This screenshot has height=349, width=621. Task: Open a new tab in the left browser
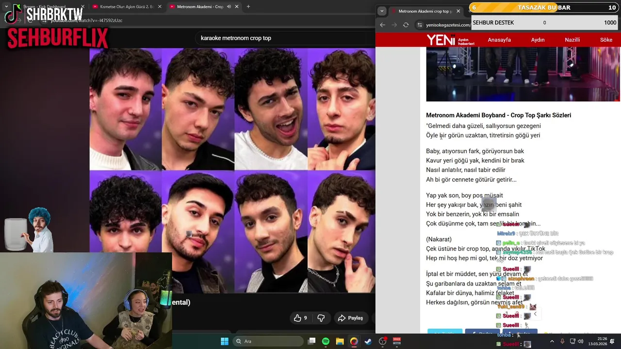(x=248, y=7)
